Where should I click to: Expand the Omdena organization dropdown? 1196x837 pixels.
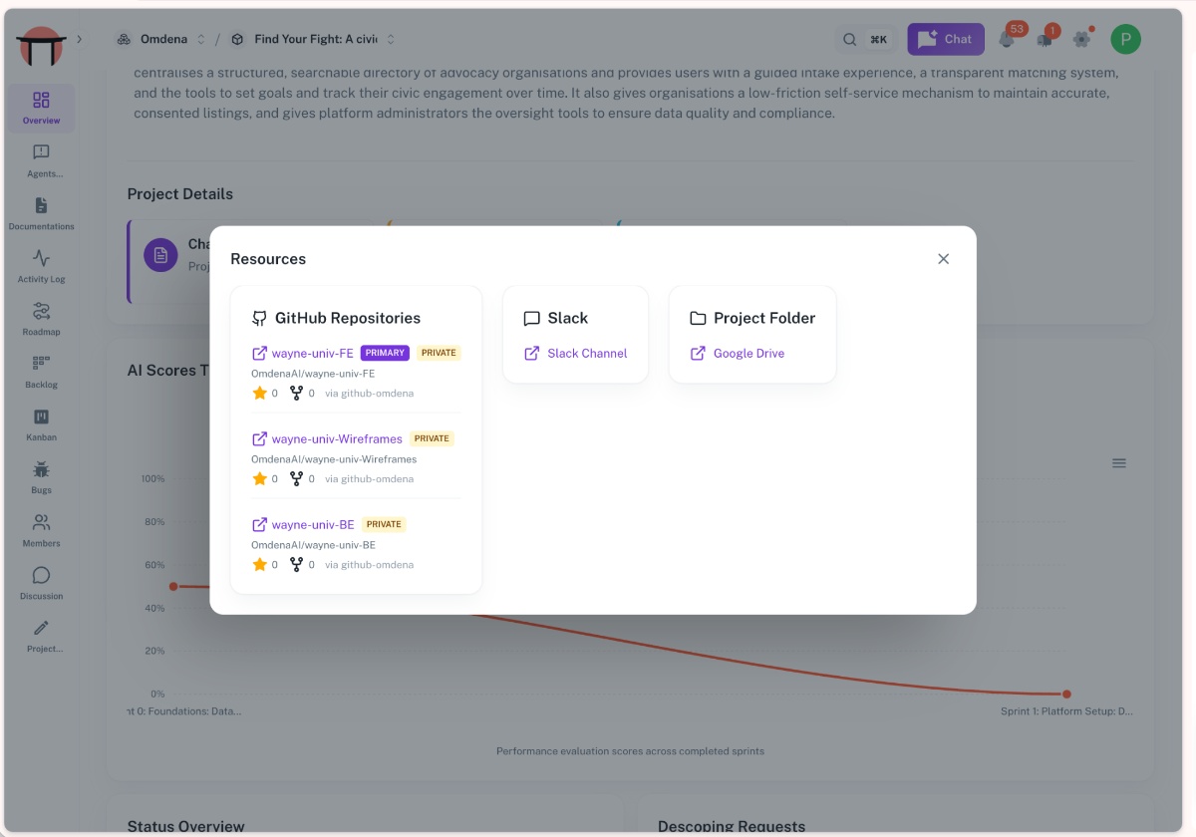tap(160, 39)
